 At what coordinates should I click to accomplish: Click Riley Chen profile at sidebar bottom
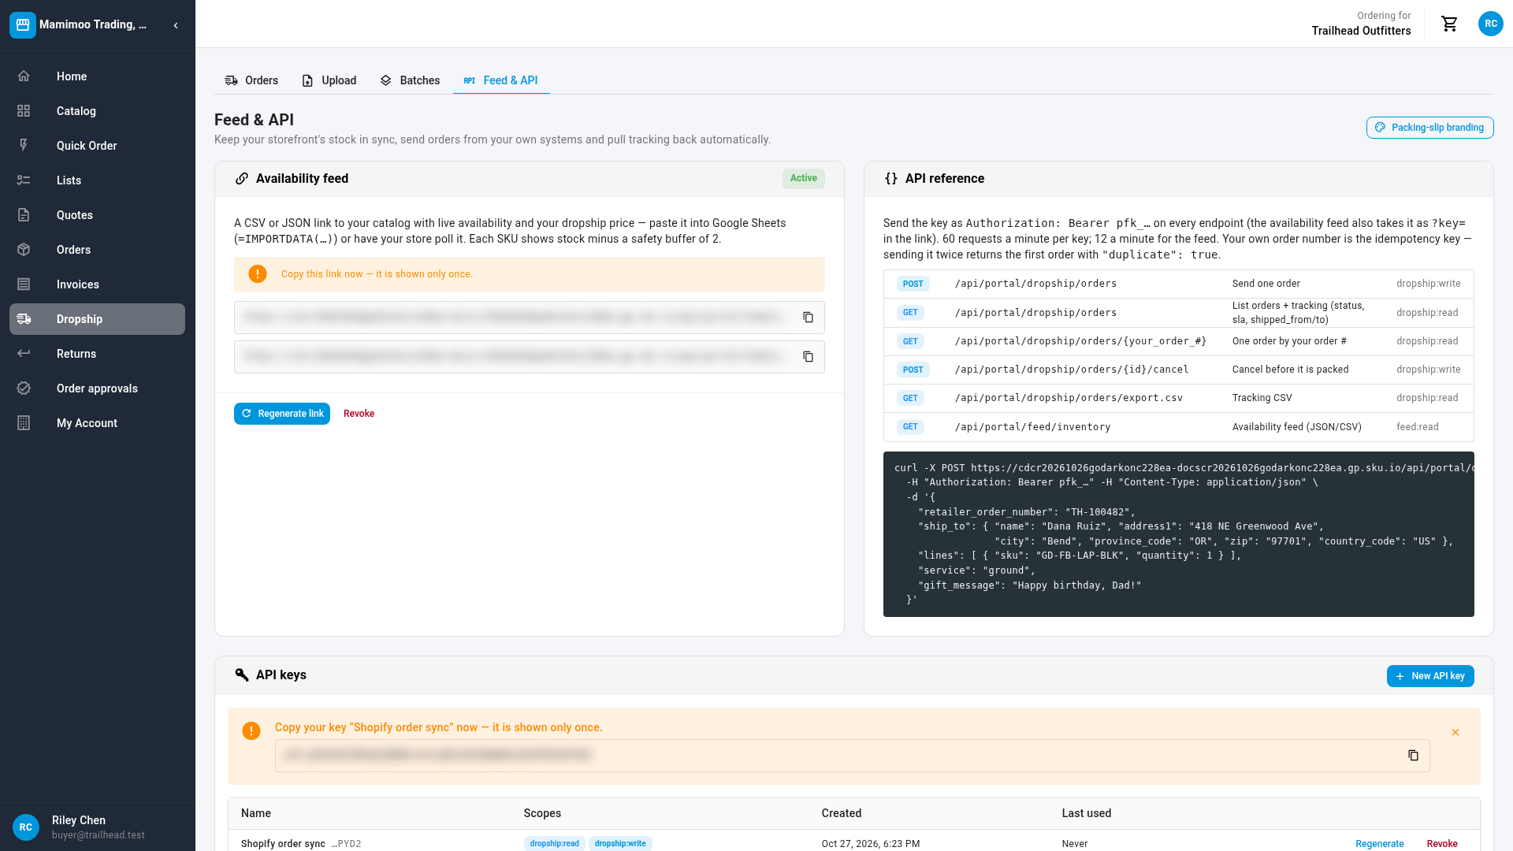98,827
